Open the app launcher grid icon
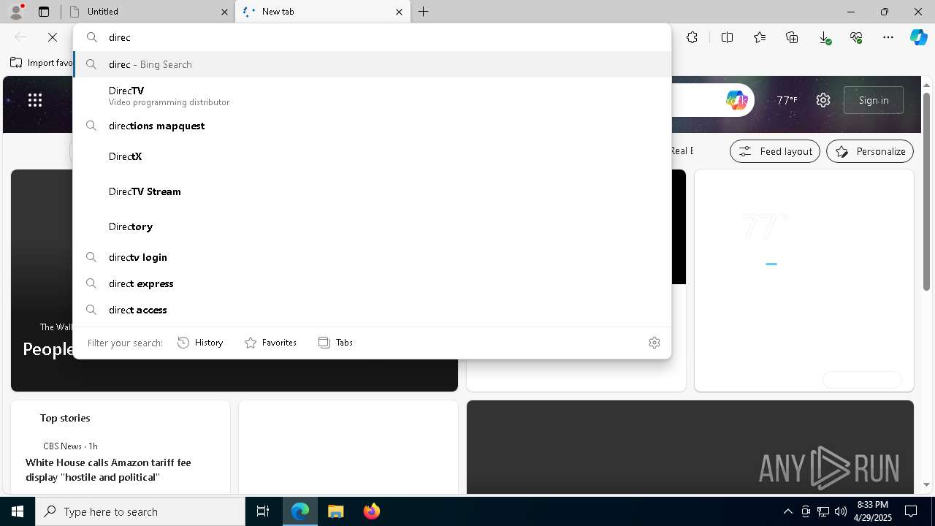 coord(35,100)
